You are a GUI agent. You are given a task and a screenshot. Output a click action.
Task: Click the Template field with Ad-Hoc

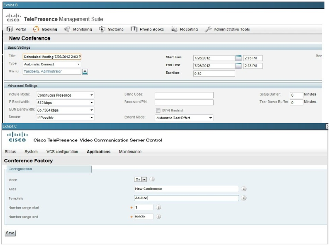187,198
